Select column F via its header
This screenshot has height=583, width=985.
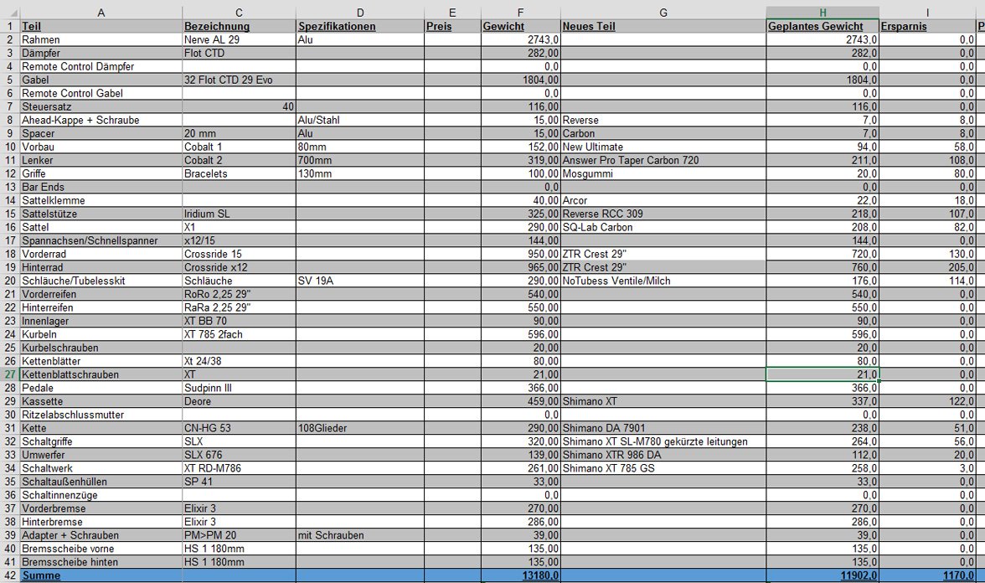pos(520,13)
